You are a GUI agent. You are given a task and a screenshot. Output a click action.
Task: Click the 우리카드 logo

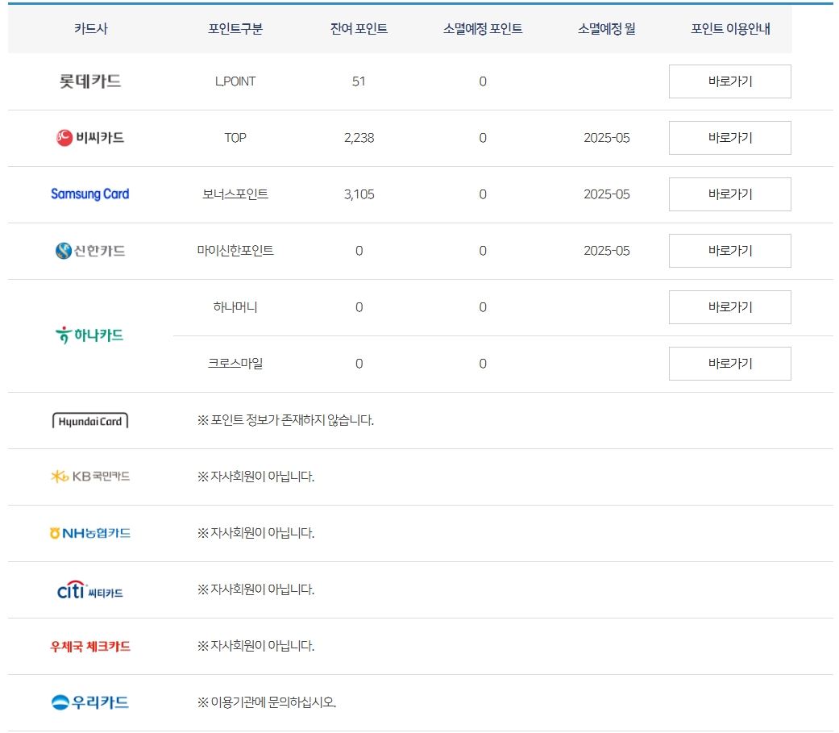90,702
